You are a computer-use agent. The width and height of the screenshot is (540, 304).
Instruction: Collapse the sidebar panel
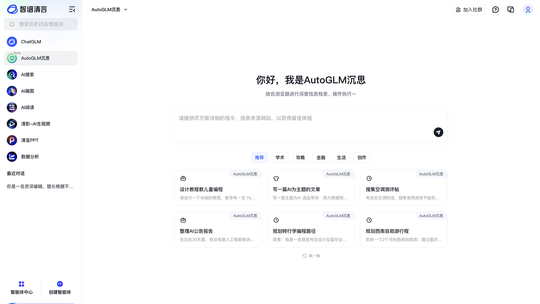click(72, 9)
